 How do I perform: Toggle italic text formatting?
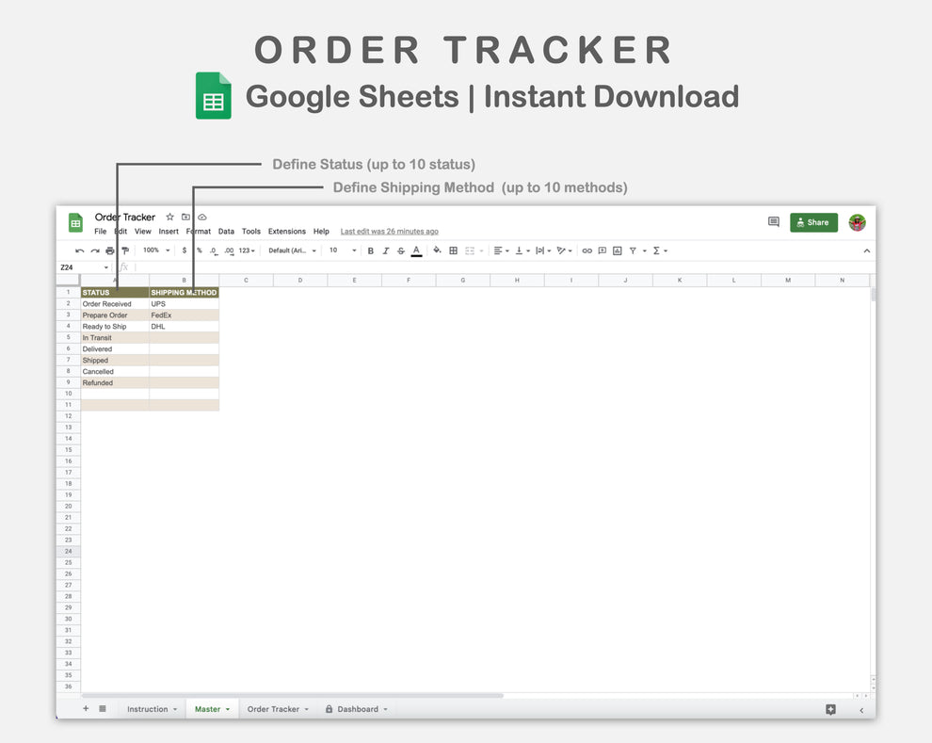coord(385,250)
